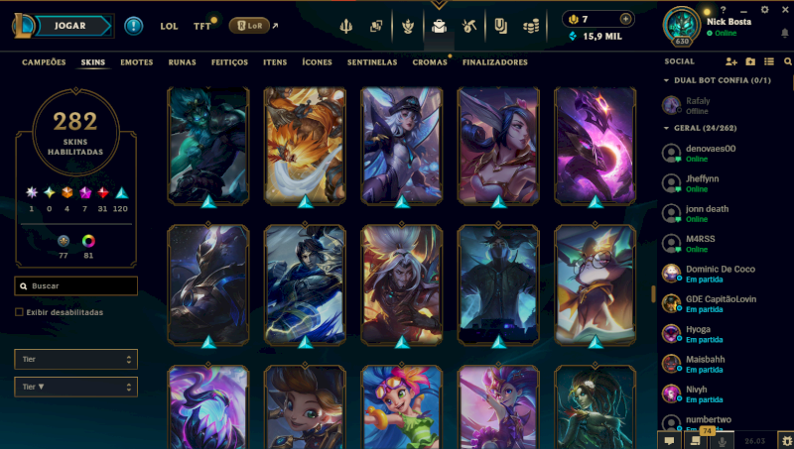Collapse the GERAL friends group

click(x=666, y=129)
